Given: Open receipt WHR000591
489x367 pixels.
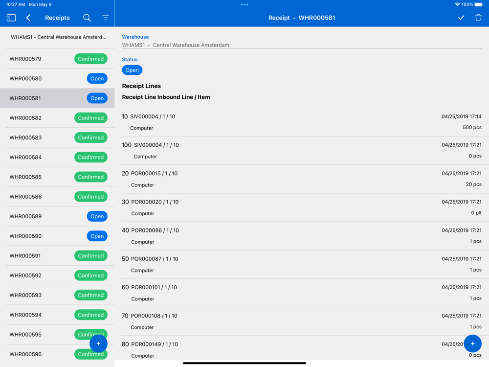Looking at the screenshot, I should point(57,255).
